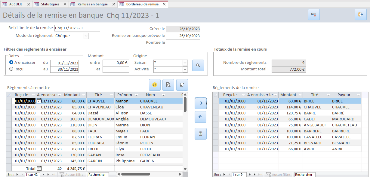Click Aucun filtre in left grid
The height and width of the screenshot is (177, 370).
tap(72, 174)
